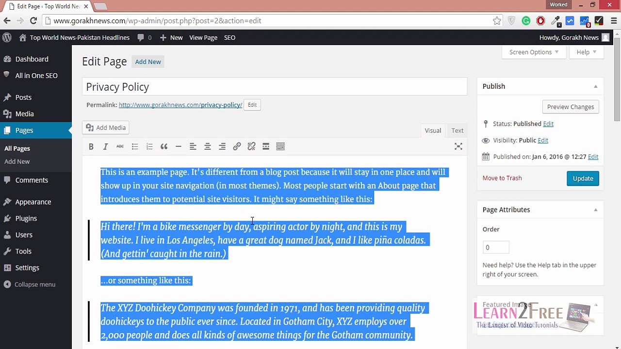The height and width of the screenshot is (349, 621).
Task: Apply strikethrough formatting
Action: (120, 146)
